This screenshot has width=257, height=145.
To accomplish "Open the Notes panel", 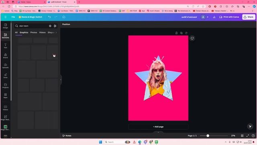I will 67,136.
